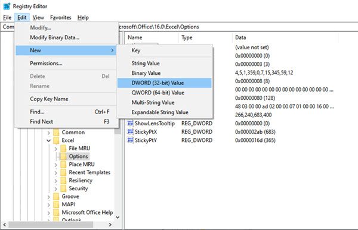This screenshot has height=230, width=358.
Task: Select the MAPI folder icon
Action: click(x=56, y=204)
